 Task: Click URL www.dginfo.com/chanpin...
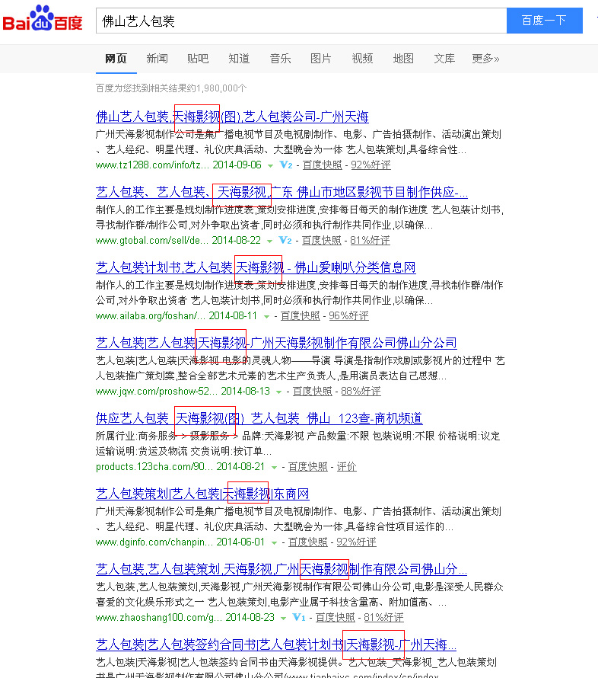coord(154,542)
